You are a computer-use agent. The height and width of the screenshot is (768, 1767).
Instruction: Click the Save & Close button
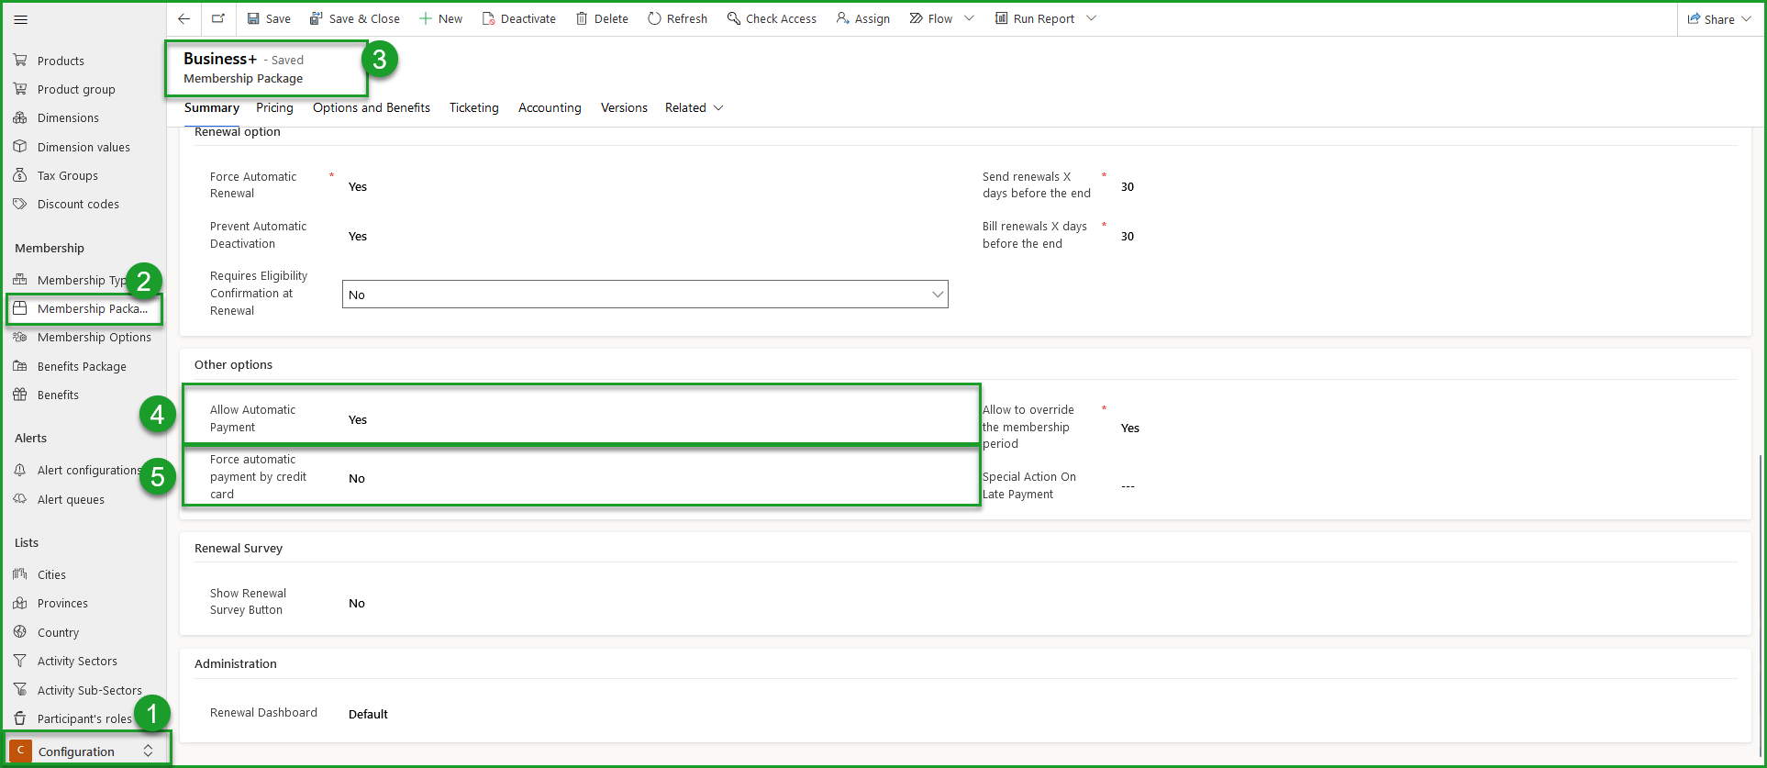click(355, 18)
